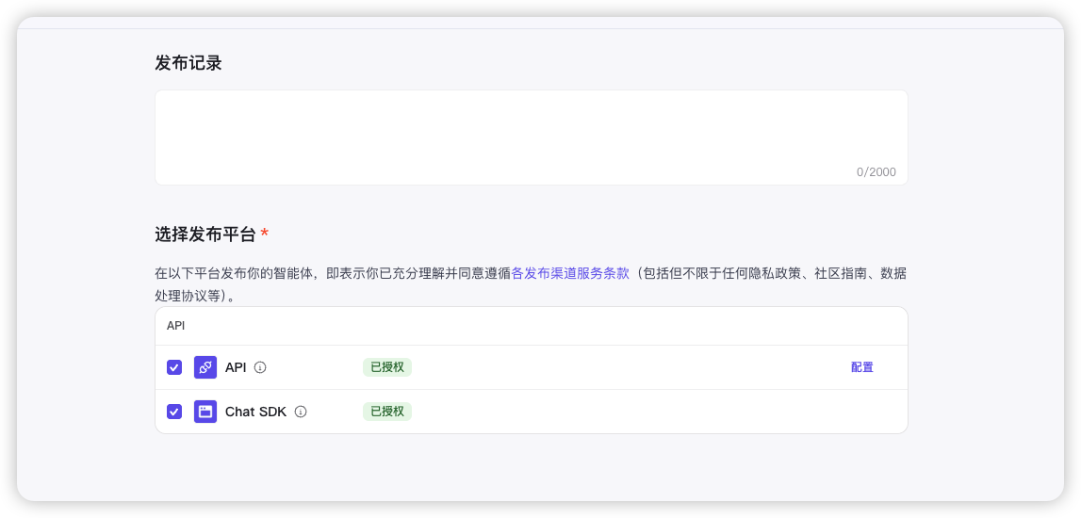Viewport: 1081px width, 518px height.
Task: Click 配置 for the API row
Action: point(862,367)
